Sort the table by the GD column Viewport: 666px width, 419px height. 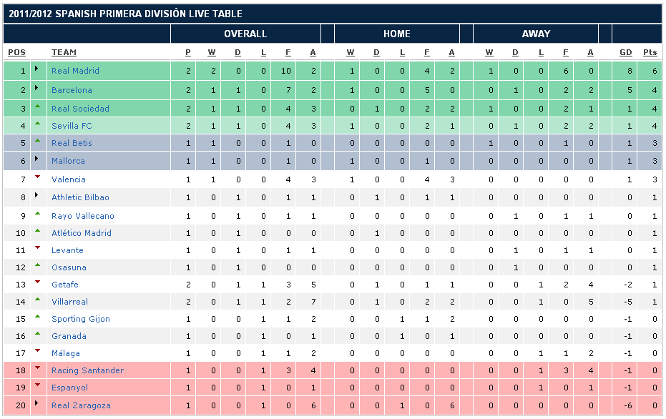625,52
